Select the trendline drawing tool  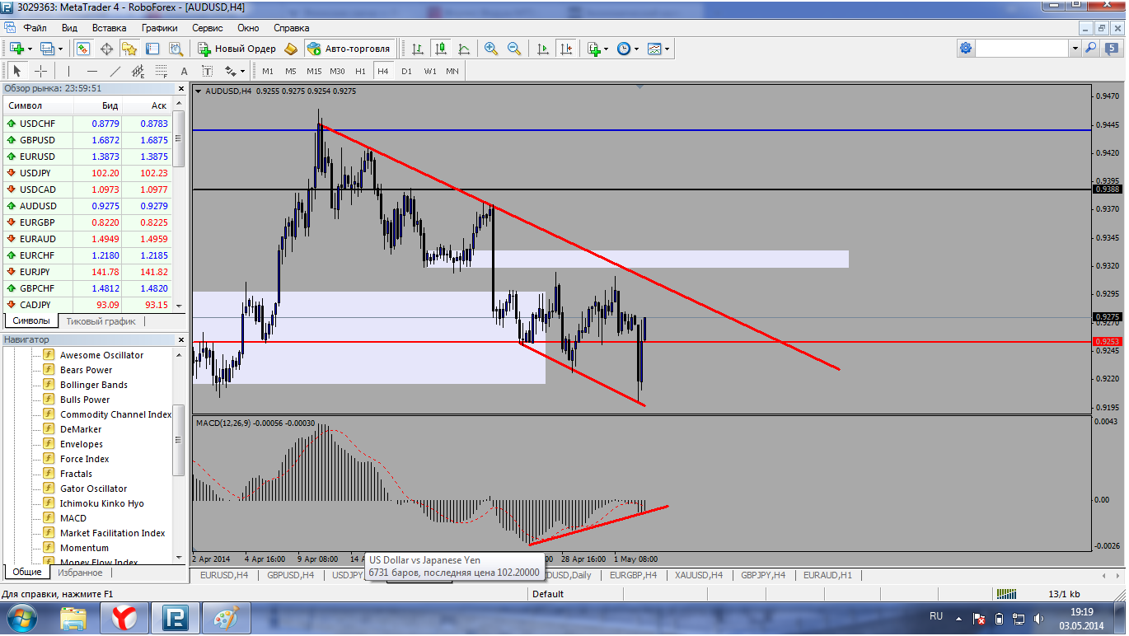click(115, 71)
